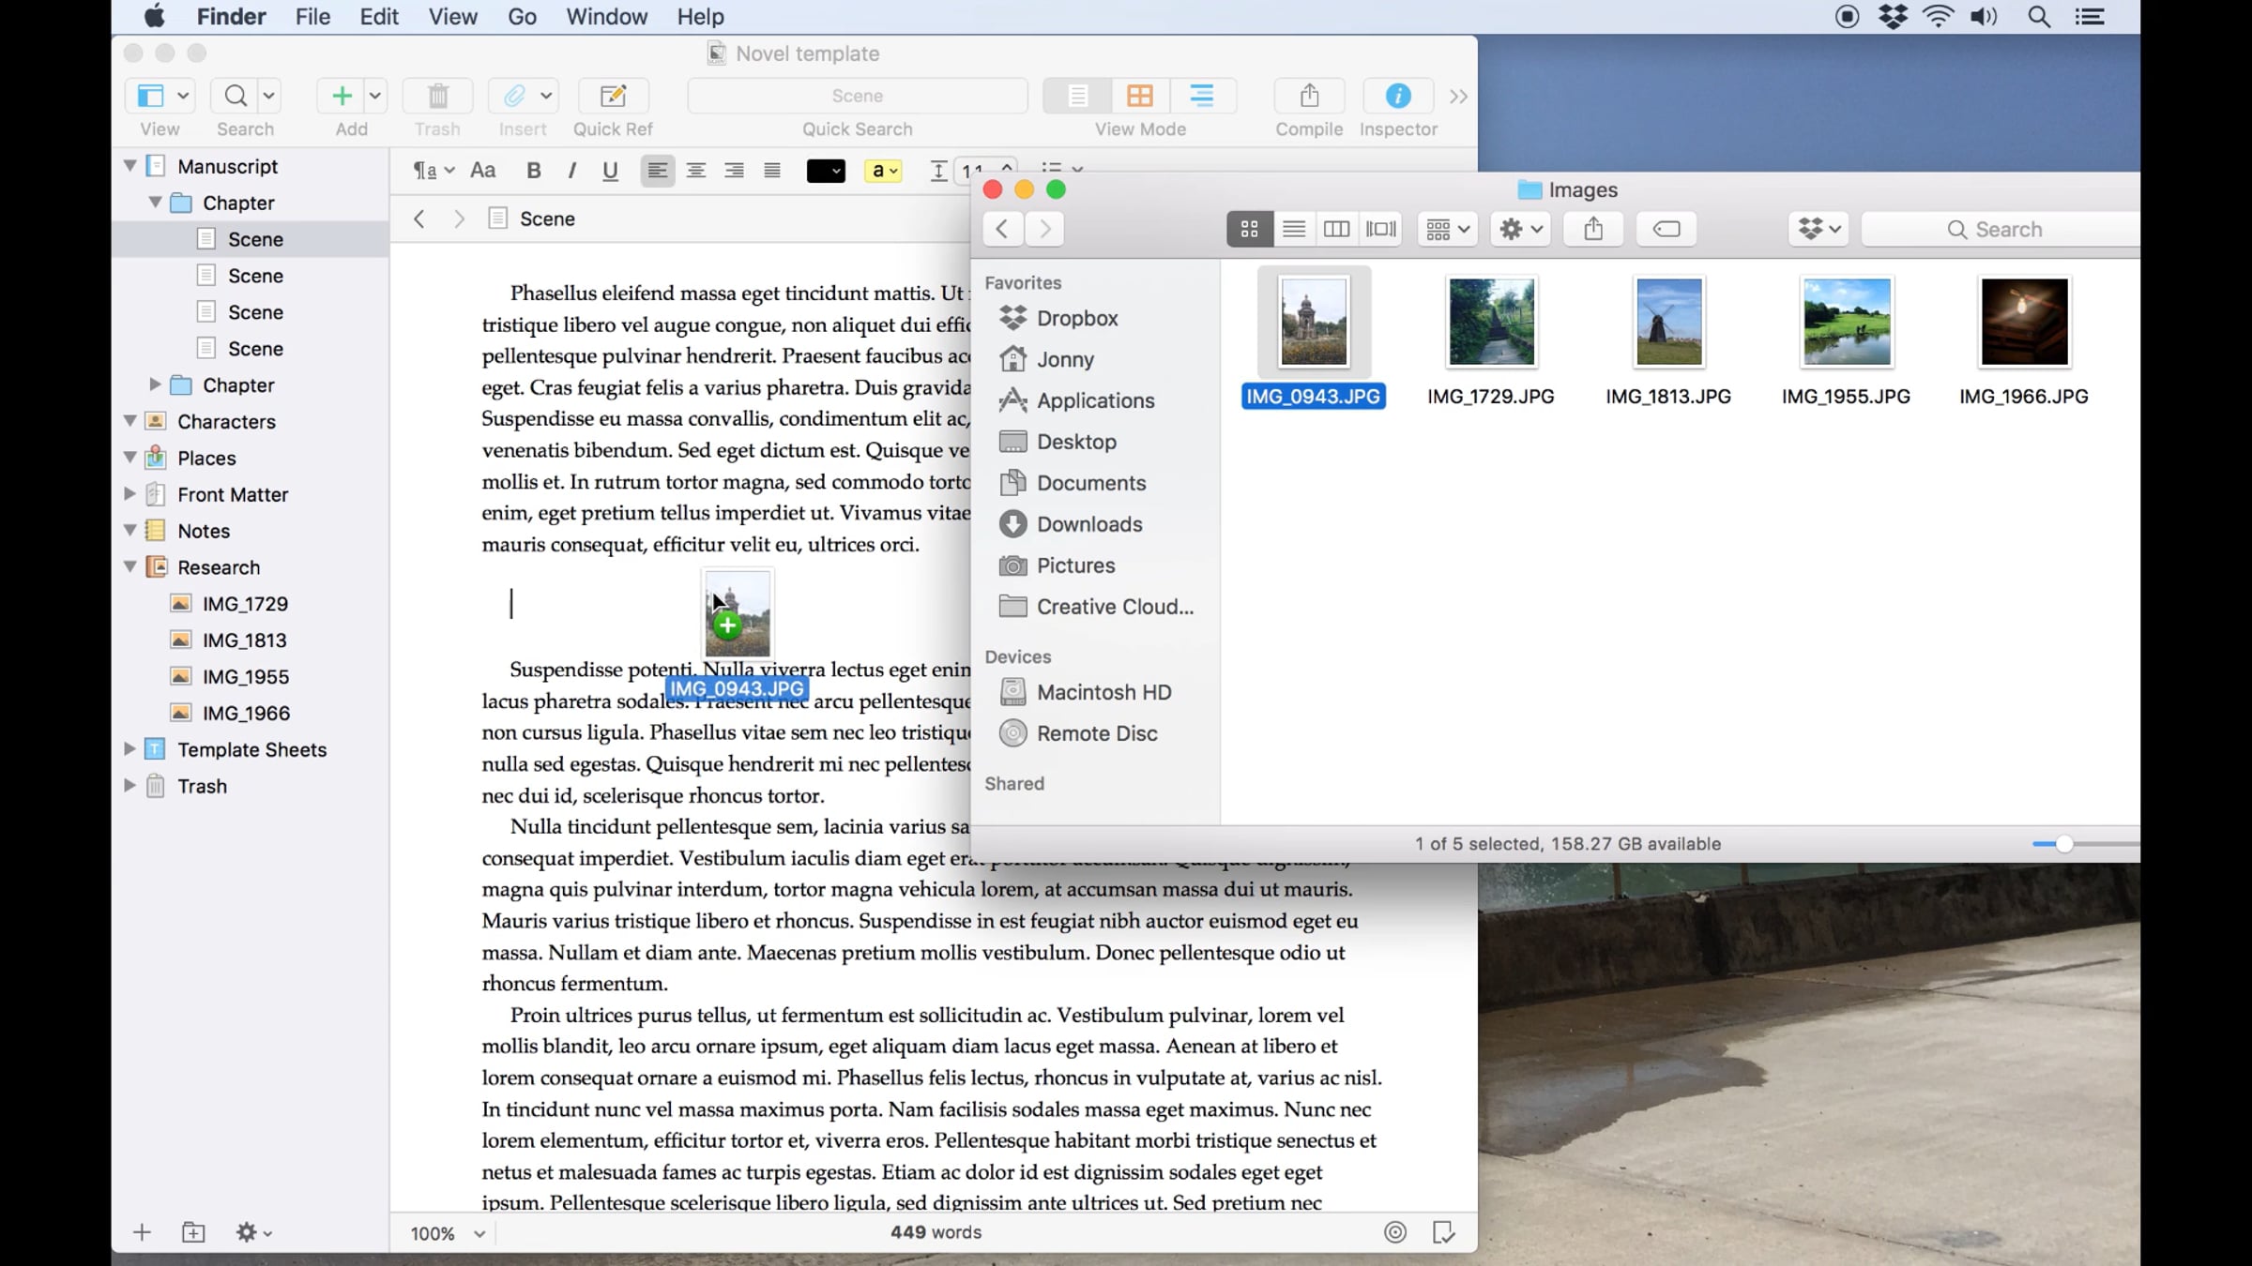Collapse the Research folder
Screen dimensions: 2252x1266
[130, 567]
